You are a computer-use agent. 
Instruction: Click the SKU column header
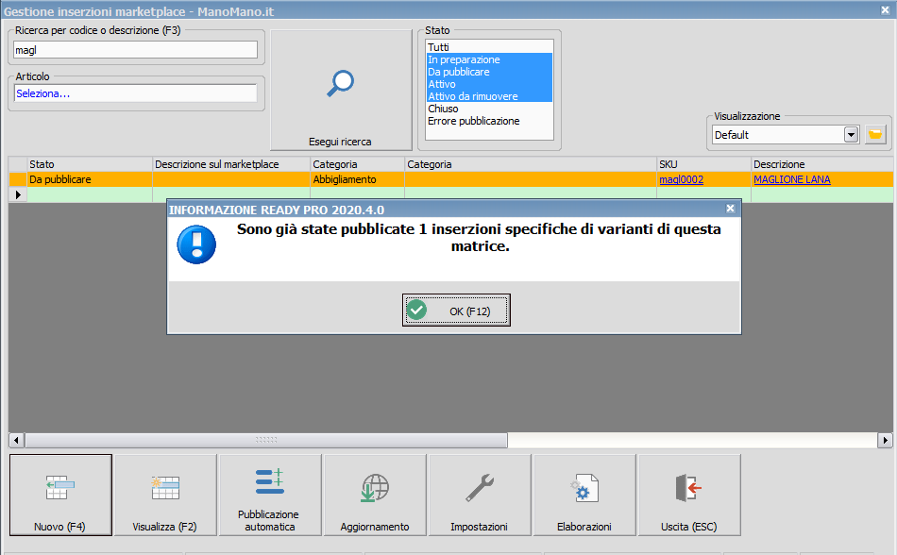click(x=703, y=164)
